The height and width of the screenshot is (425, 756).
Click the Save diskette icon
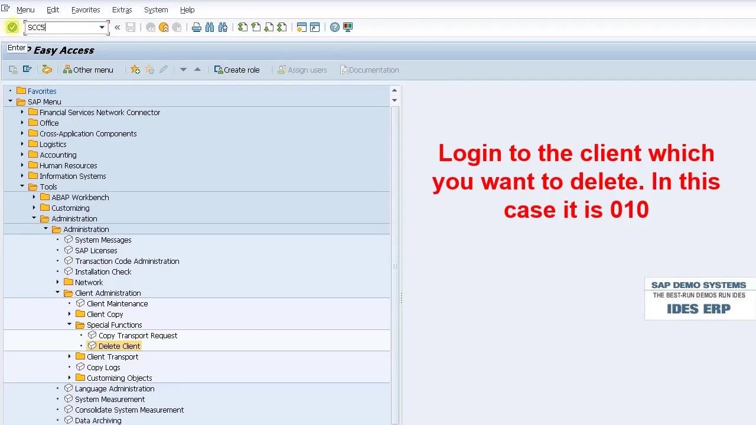click(131, 27)
